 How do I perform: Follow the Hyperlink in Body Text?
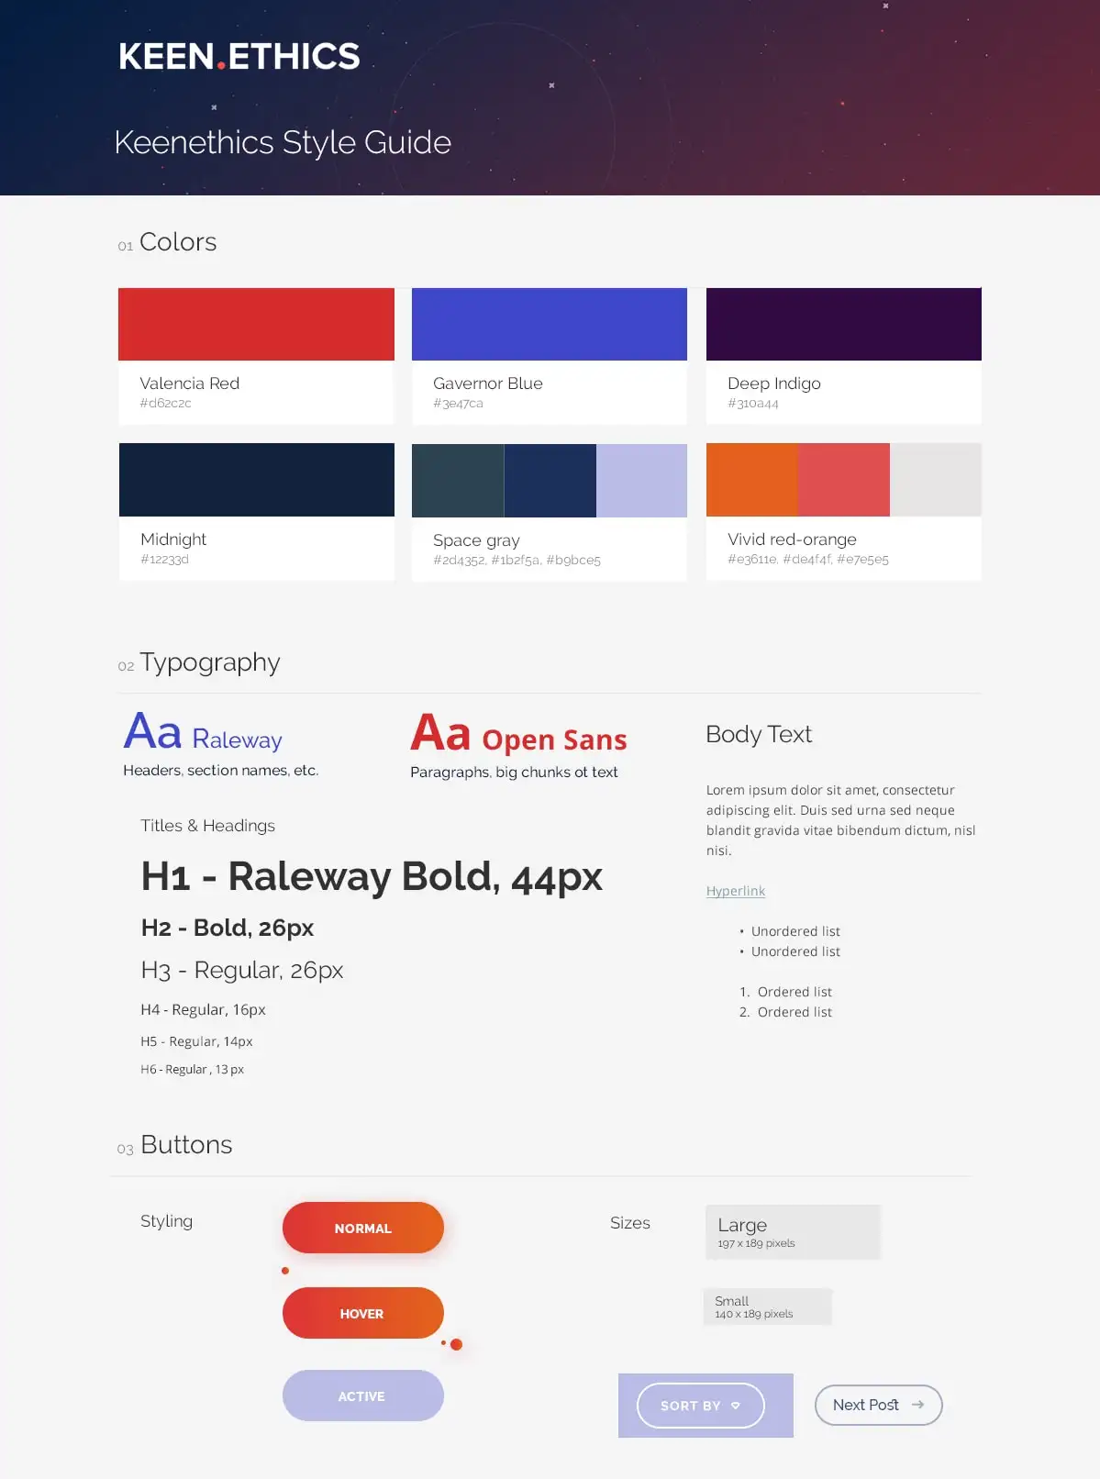(x=735, y=891)
